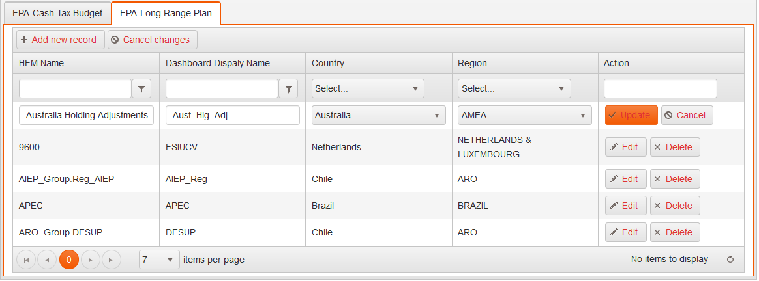
Task: Click the Cancel changes toolbar button
Action: tap(152, 40)
